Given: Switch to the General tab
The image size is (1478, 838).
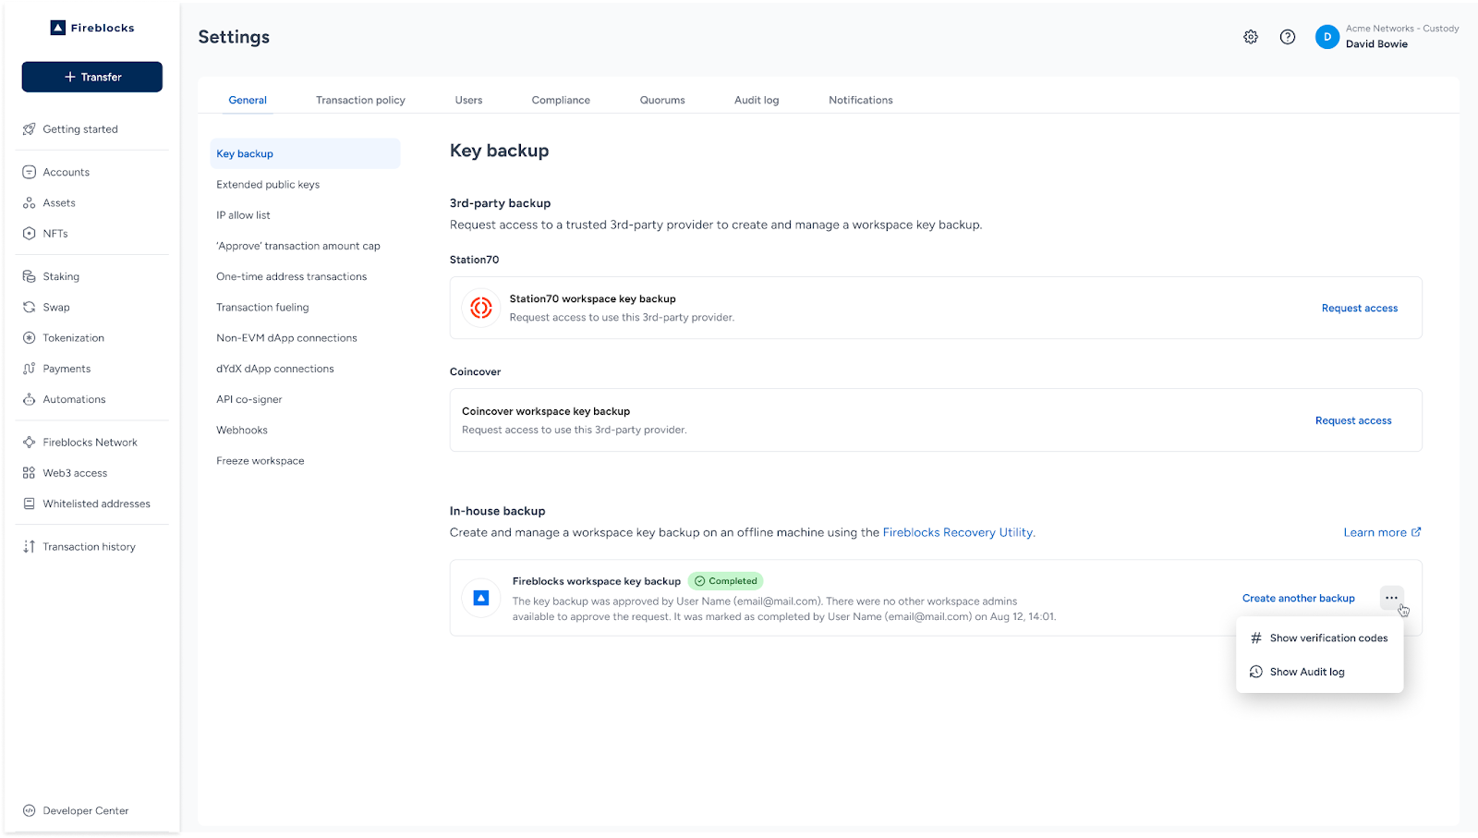Looking at the screenshot, I should coord(248,100).
